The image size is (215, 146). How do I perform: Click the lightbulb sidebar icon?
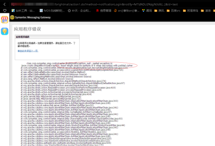point(5,31)
